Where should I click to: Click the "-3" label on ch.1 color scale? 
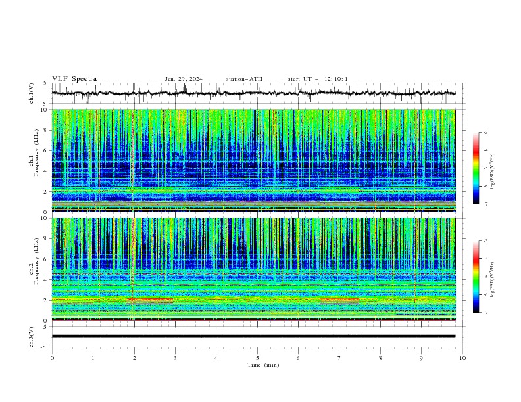(485, 132)
